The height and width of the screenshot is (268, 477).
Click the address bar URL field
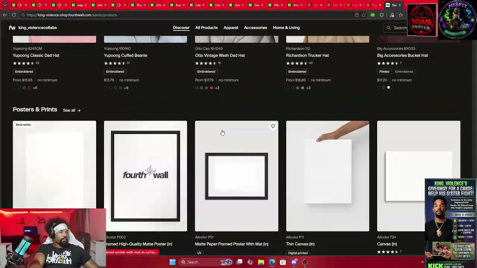(x=186, y=15)
